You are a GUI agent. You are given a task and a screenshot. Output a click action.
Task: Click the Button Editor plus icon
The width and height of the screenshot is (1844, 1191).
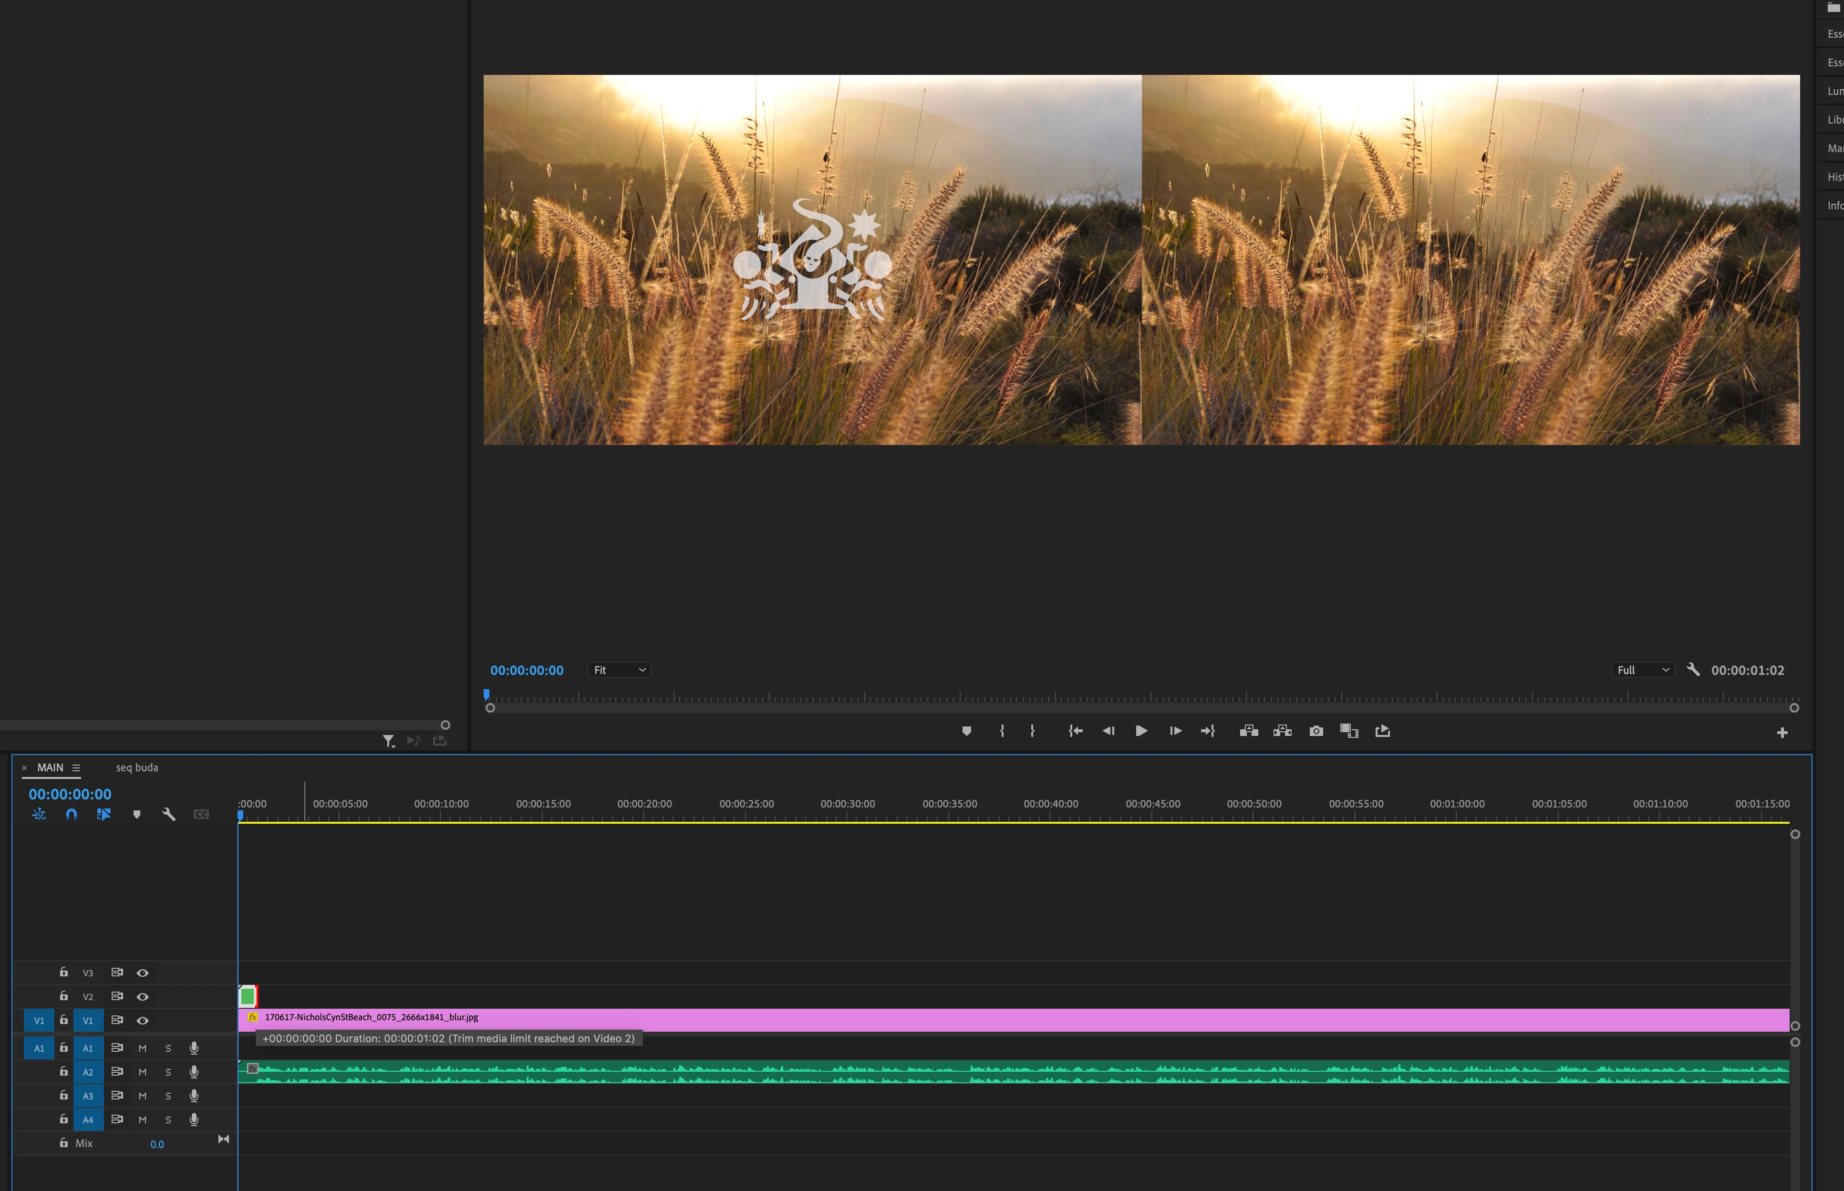click(x=1782, y=732)
